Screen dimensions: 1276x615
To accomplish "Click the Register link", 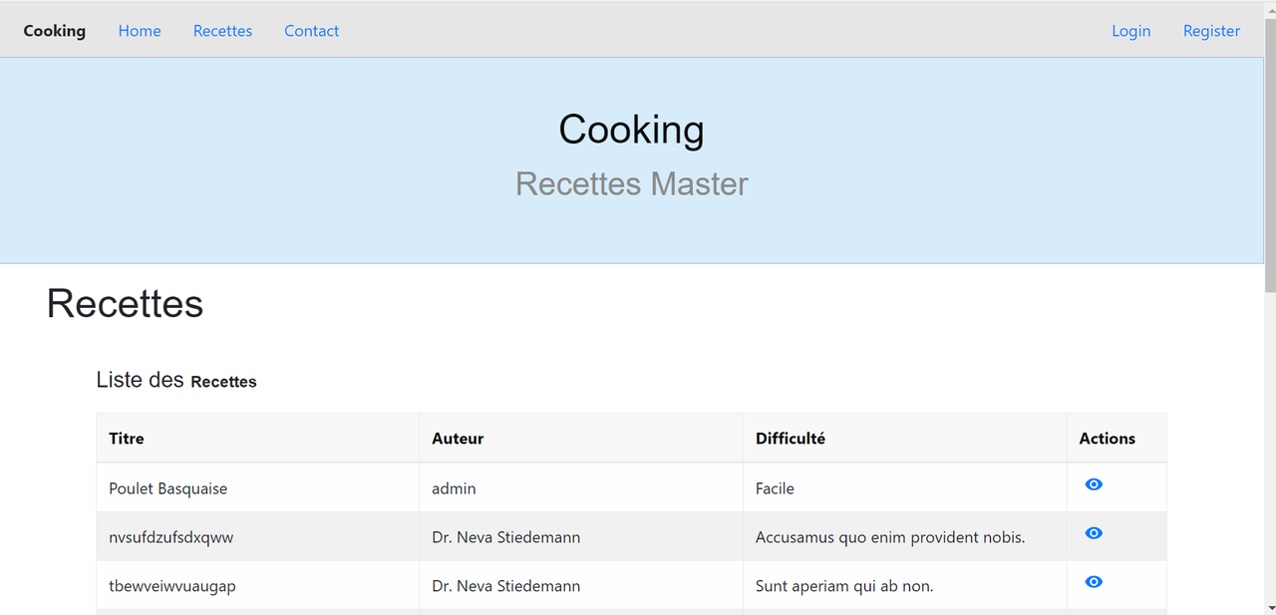I will tap(1211, 31).
